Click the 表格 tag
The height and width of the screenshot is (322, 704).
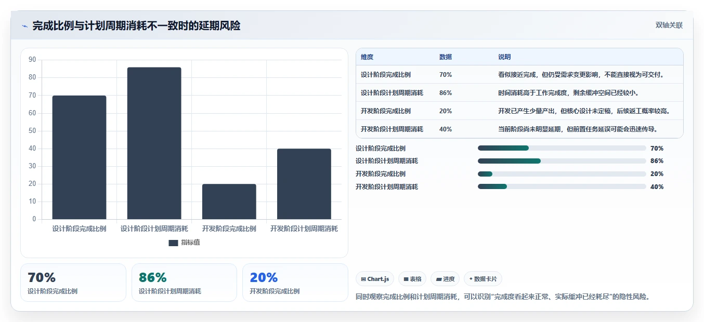click(412, 279)
